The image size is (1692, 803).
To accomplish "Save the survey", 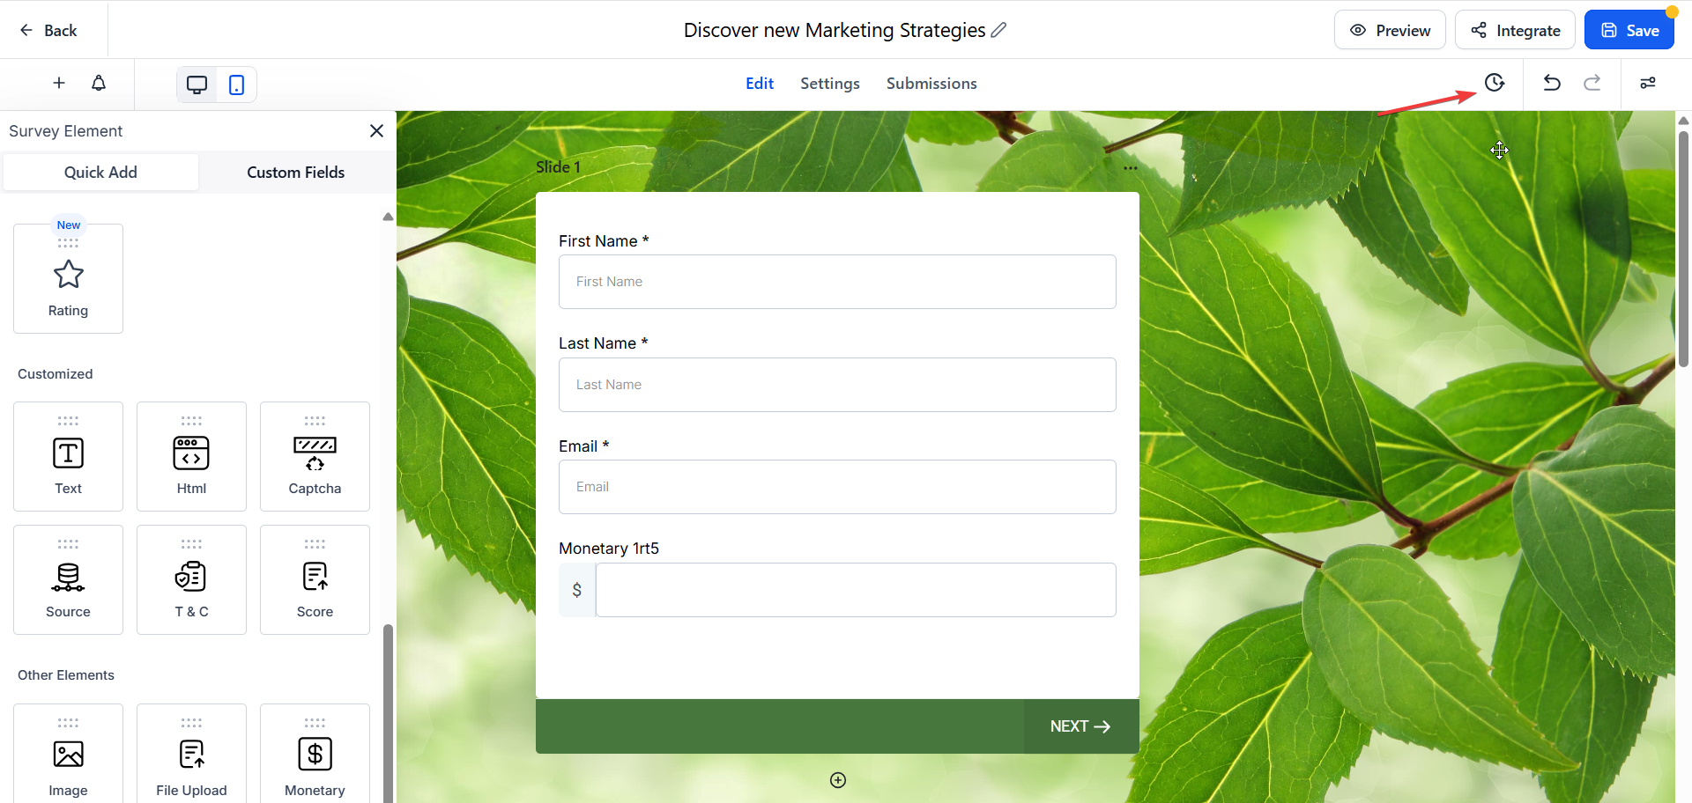I will [1629, 30].
